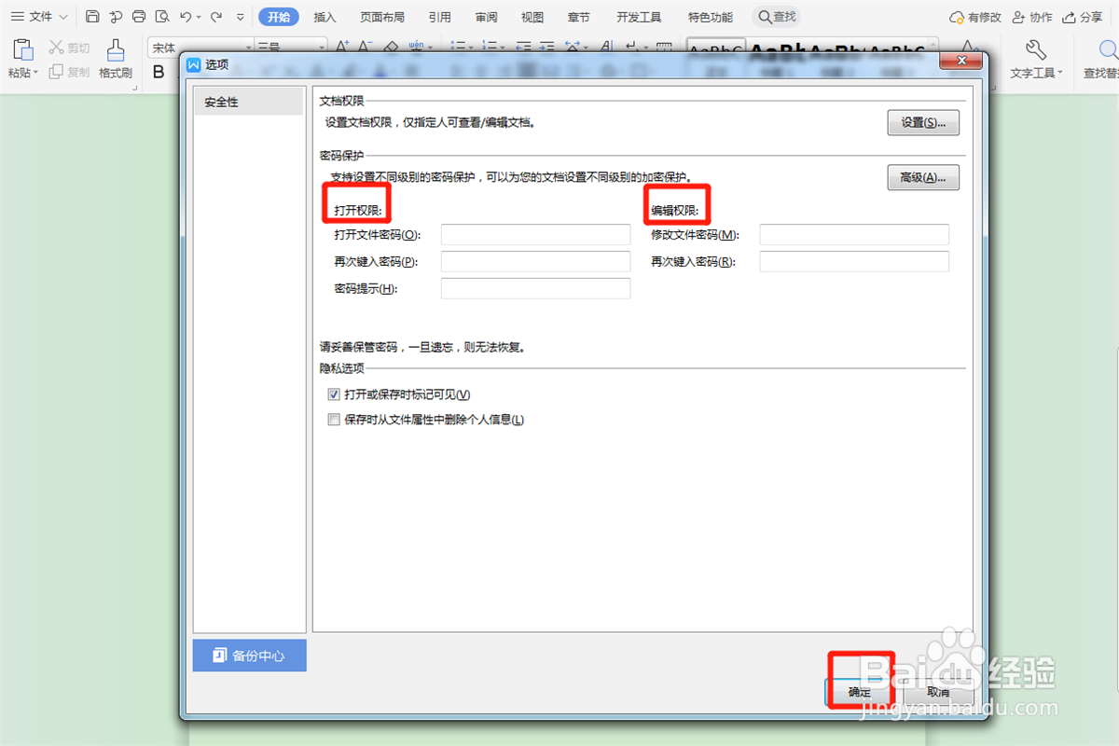Click the Save icon on quick access toolbar
This screenshot has height=746, width=1119.
(x=90, y=16)
